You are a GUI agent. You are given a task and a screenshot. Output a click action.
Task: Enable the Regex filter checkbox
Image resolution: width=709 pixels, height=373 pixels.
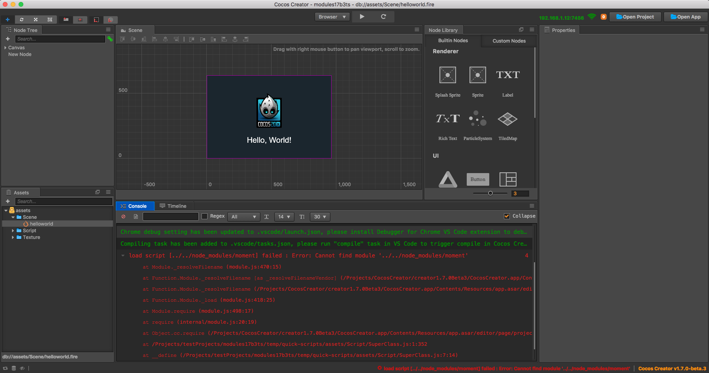coord(204,216)
